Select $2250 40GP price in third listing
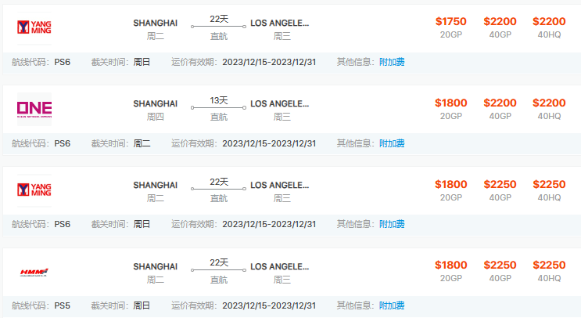The height and width of the screenshot is (318, 581). [x=500, y=184]
